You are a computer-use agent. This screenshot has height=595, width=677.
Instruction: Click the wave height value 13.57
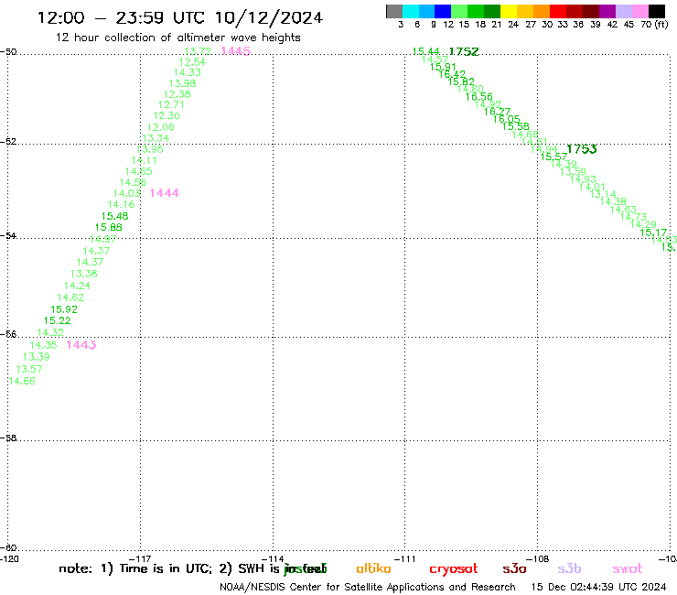(29, 369)
